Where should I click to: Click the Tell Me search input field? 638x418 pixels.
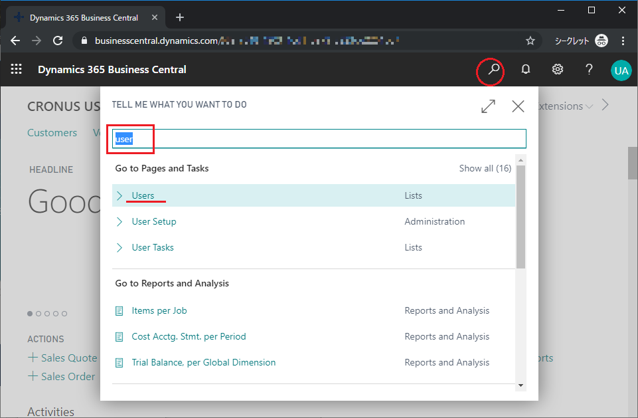click(319, 139)
